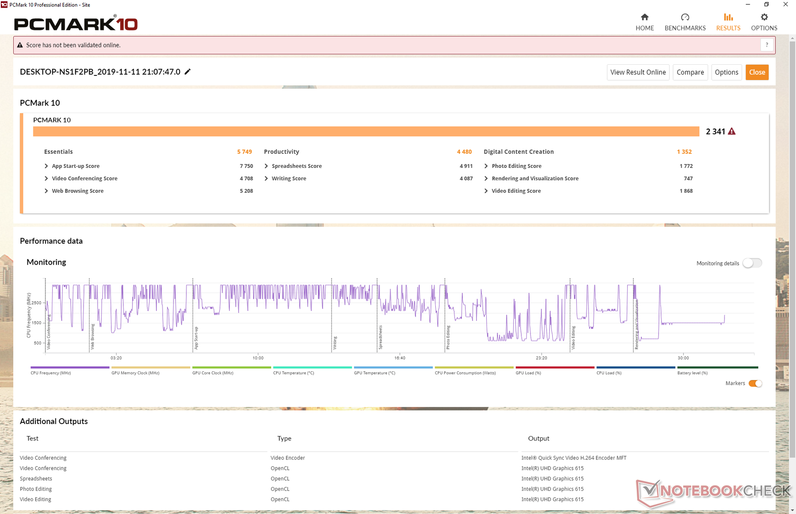
Task: Select the RESULTS tab label
Action: [x=728, y=28]
